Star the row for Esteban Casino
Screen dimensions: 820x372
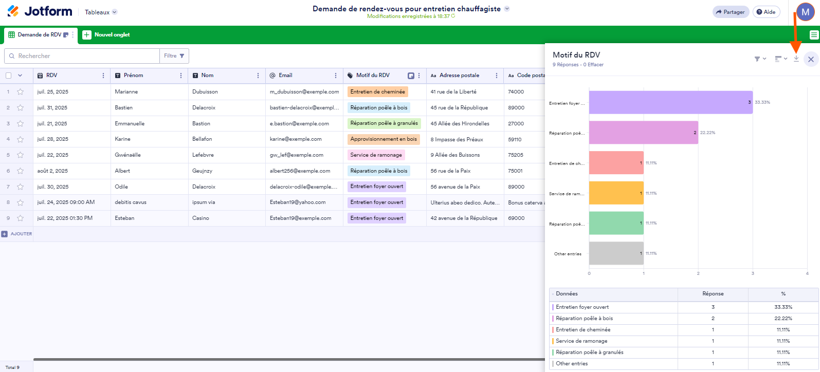click(21, 218)
